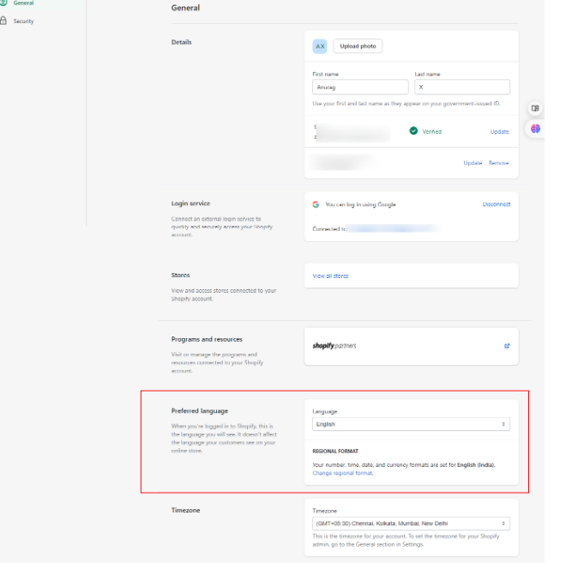Open the View all stores link
Viewport: 578px width, 582px height.
click(330, 276)
